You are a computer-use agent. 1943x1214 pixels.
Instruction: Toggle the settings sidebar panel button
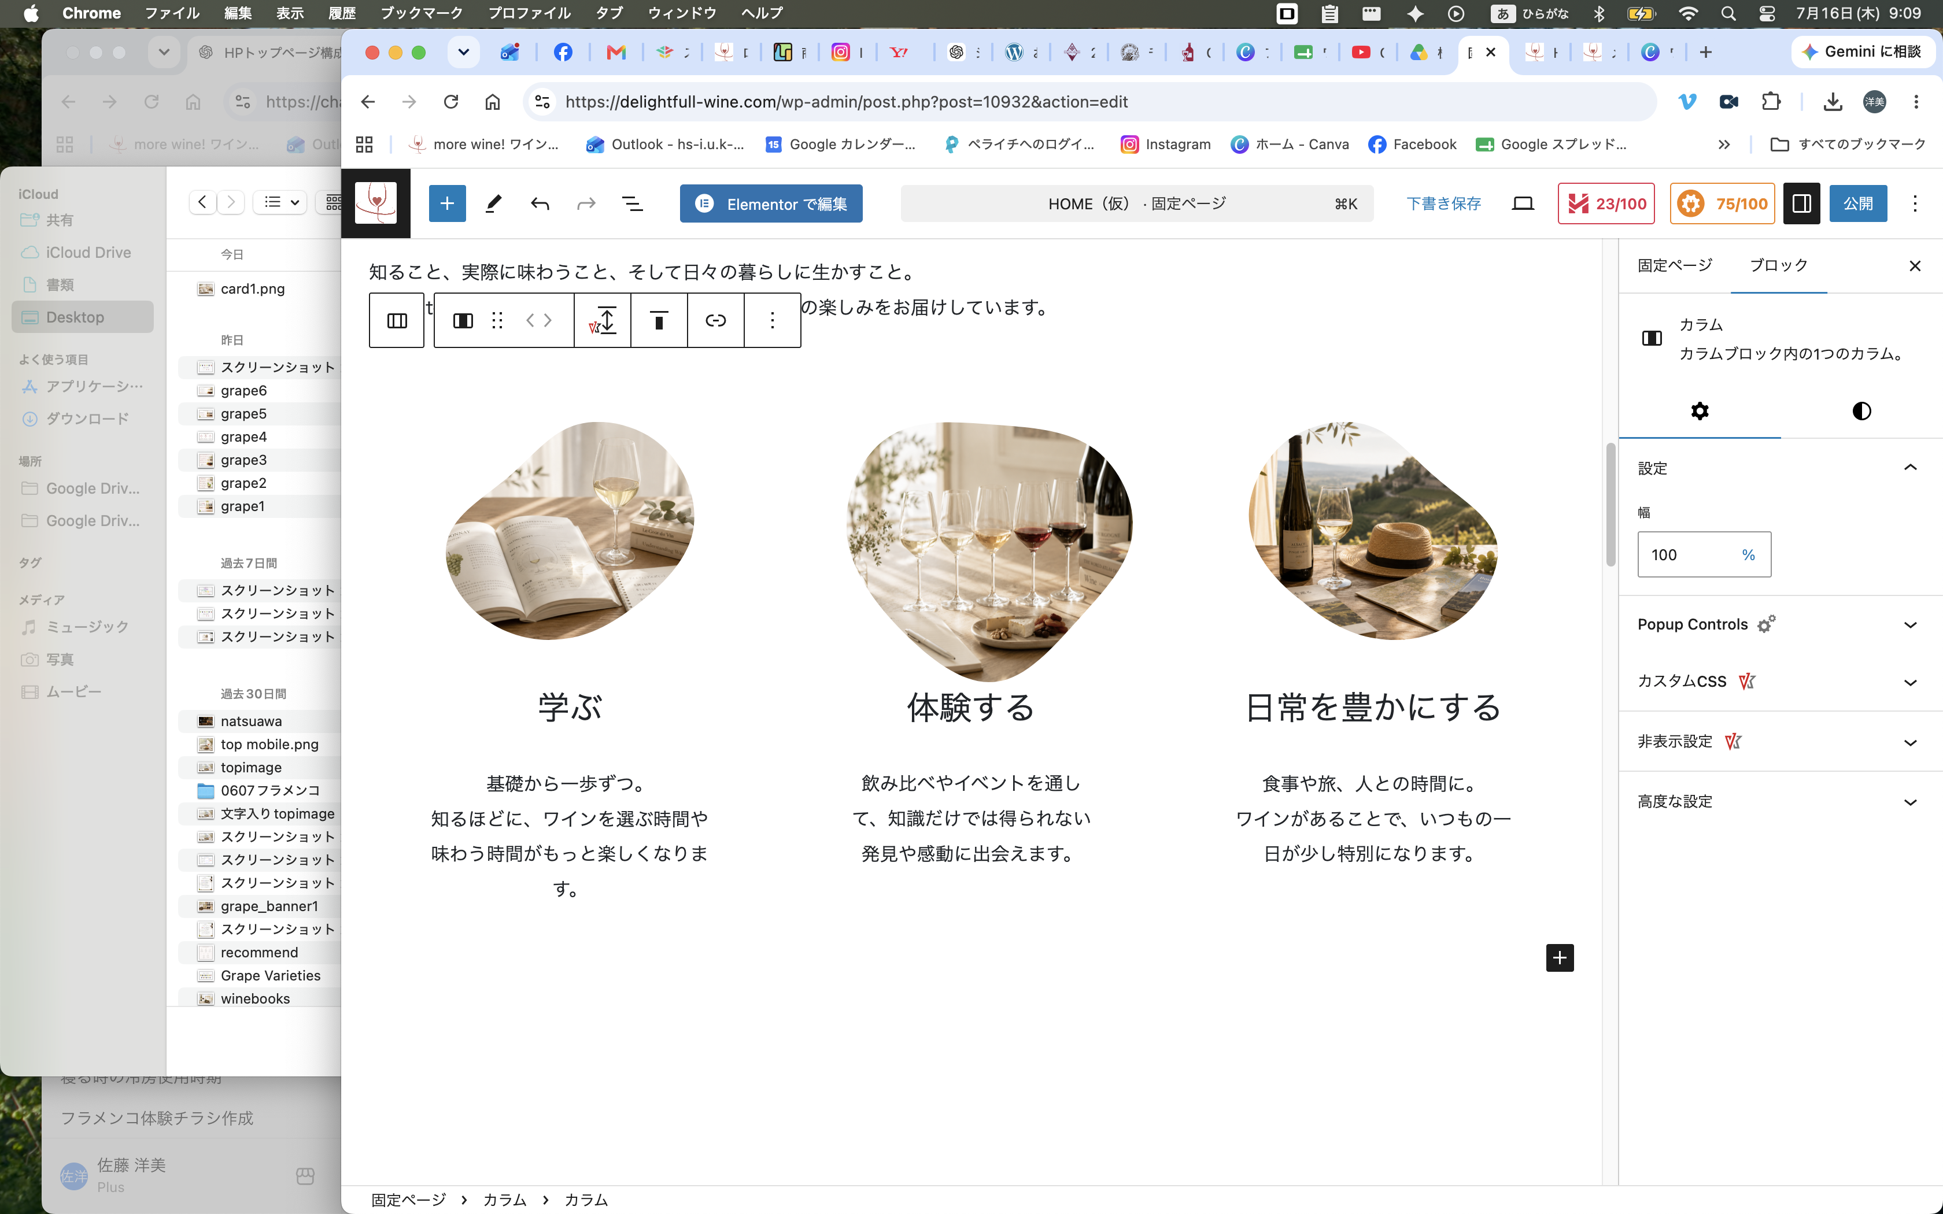[x=1802, y=204]
